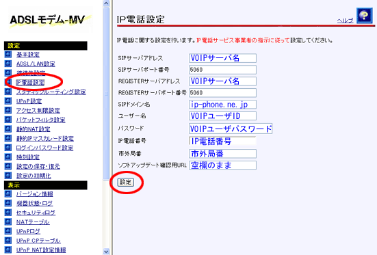377x255 pixels.
Task: Show the NATテーブル page
Action: [33, 222]
